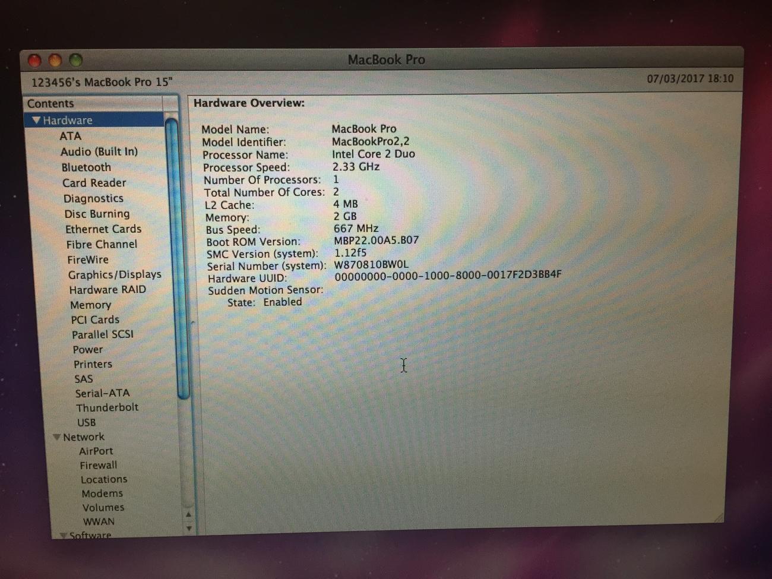The image size is (772, 579).
Task: Click the sidebar scroll down arrow
Action: [189, 528]
